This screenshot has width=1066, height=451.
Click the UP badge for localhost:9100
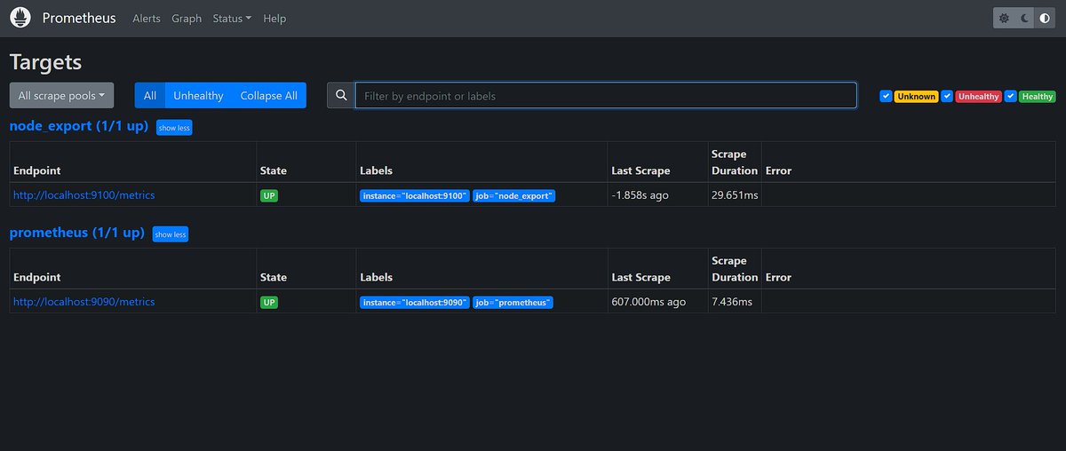pos(269,195)
